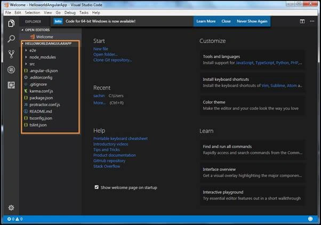321x225 pixels.
Task: Open the More Actions ellipsis menu
Action: tap(312, 21)
